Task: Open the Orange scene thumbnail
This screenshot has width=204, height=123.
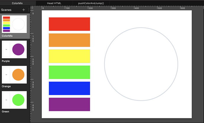Action: tap(14, 75)
